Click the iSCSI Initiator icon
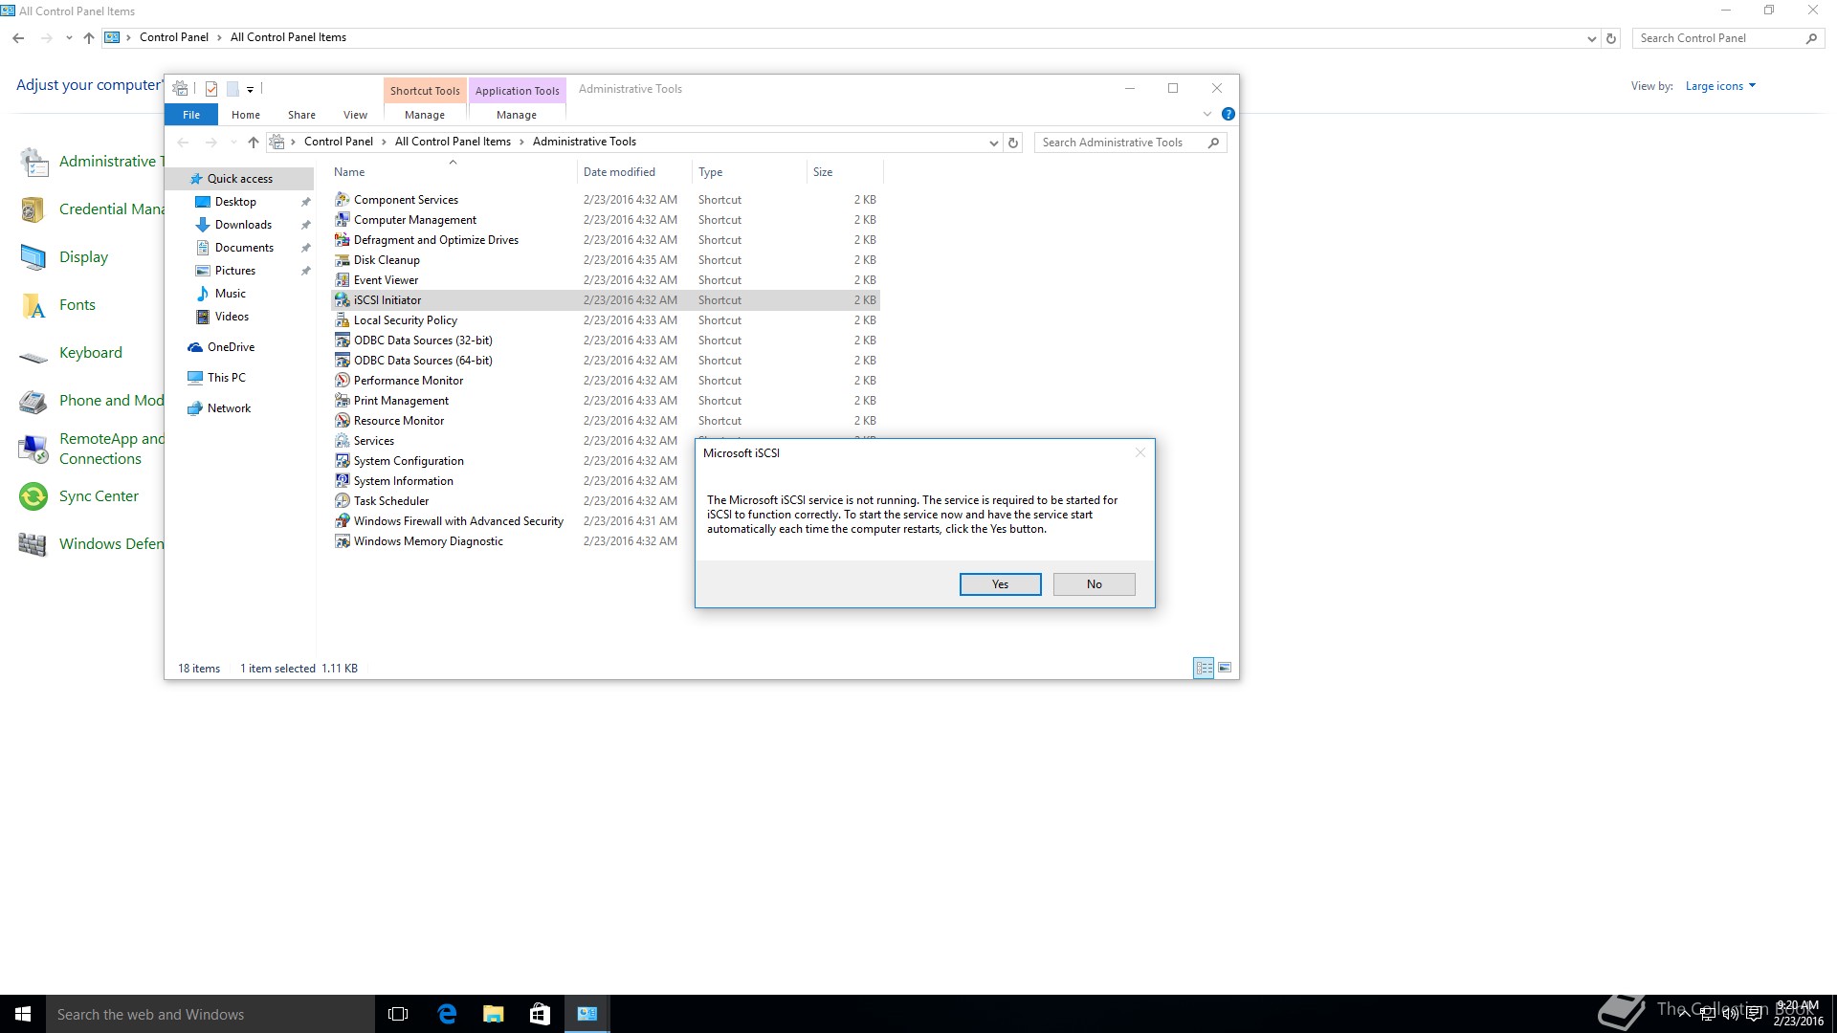The image size is (1837, 1033). point(342,300)
